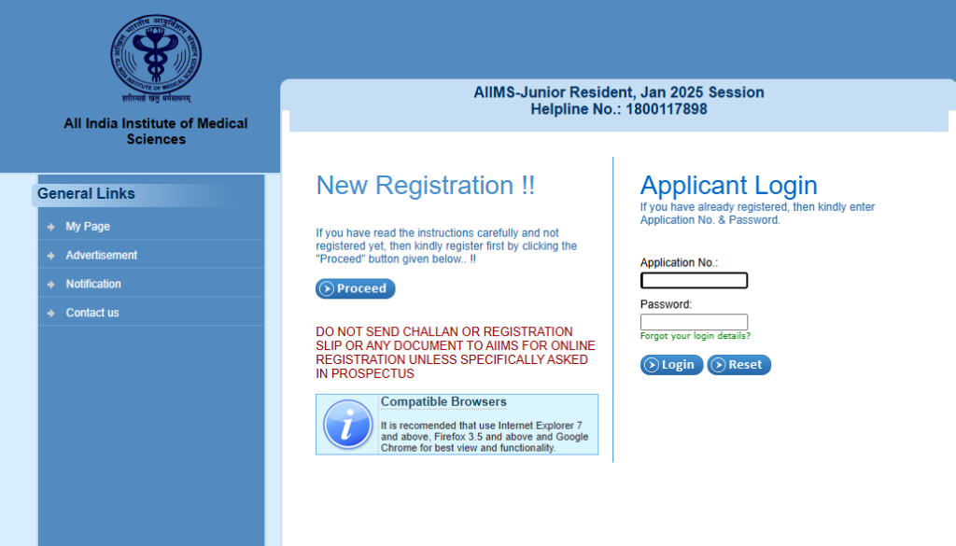Click the plus bullet beside Notification

click(x=50, y=284)
